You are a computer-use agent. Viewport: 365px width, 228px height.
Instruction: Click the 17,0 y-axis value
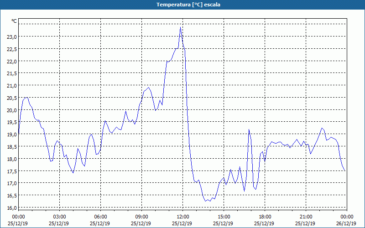tap(12, 183)
